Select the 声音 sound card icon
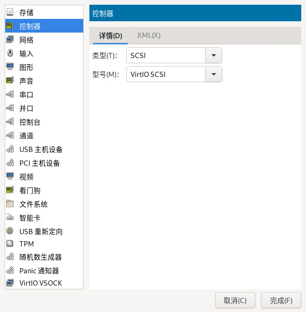The height and width of the screenshot is (312, 306). coord(10,81)
